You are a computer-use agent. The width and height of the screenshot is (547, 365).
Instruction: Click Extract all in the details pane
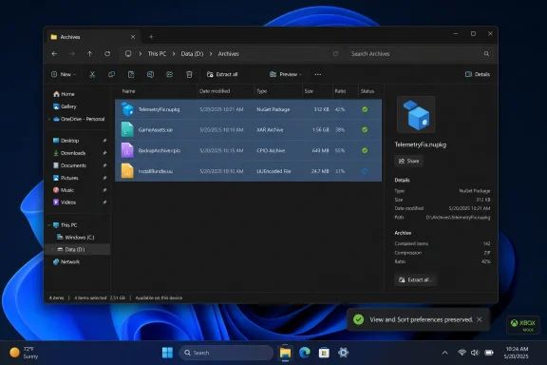(x=415, y=279)
